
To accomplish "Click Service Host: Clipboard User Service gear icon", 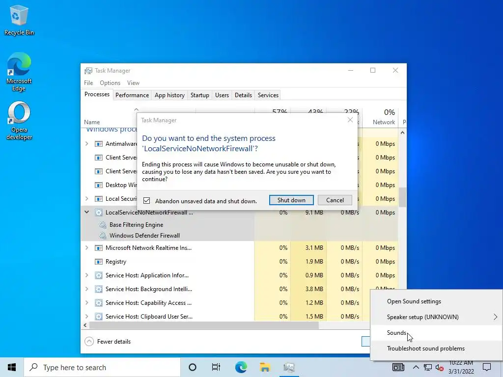I will [98, 317].
